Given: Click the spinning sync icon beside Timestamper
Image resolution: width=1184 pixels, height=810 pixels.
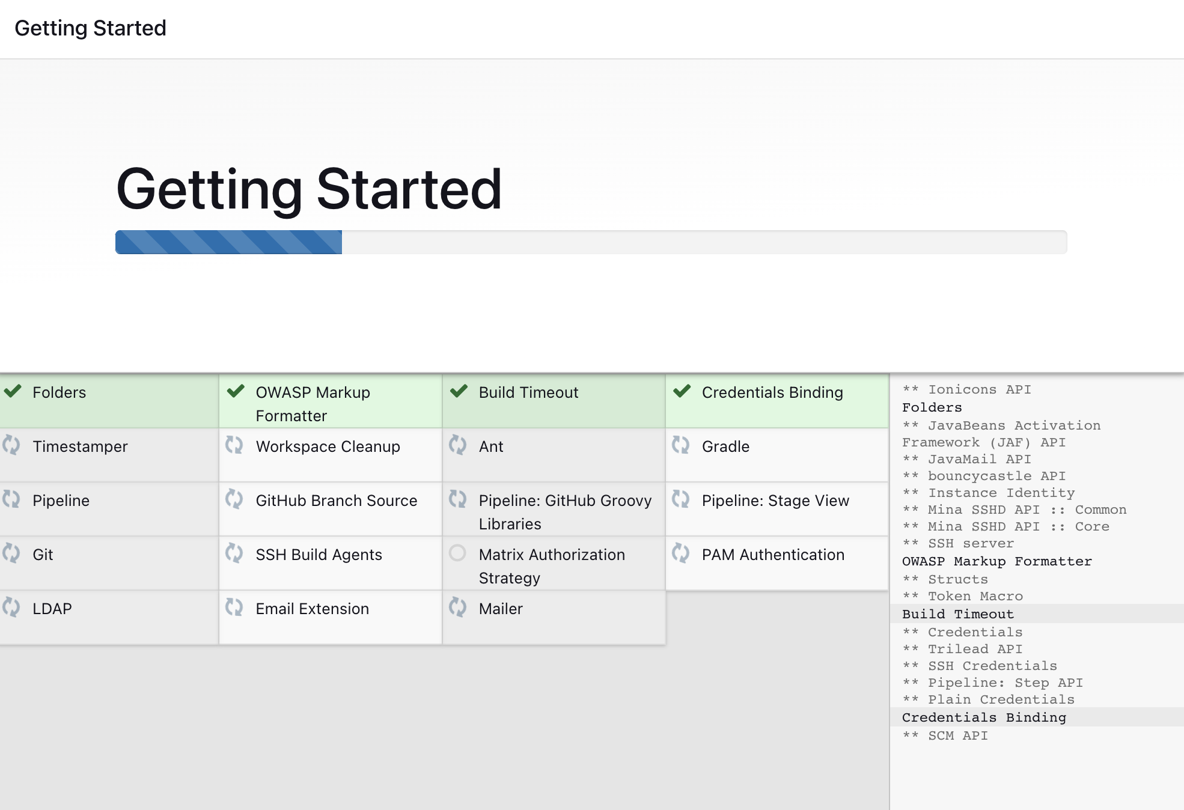Looking at the screenshot, I should click(11, 445).
